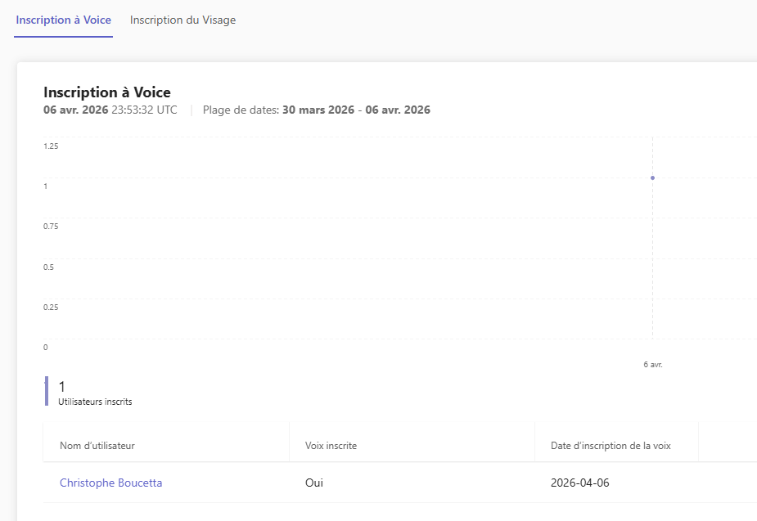Click the 23:53:32 UTC timestamp
757x521 pixels.
point(144,110)
